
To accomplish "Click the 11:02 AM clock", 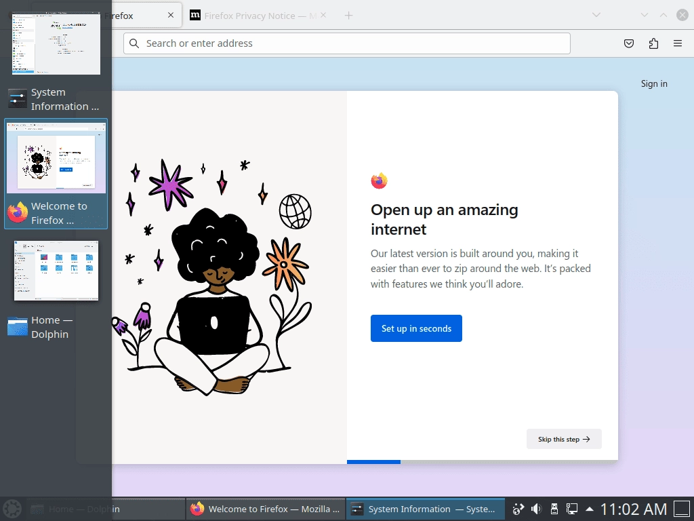I will pyautogui.click(x=634, y=509).
